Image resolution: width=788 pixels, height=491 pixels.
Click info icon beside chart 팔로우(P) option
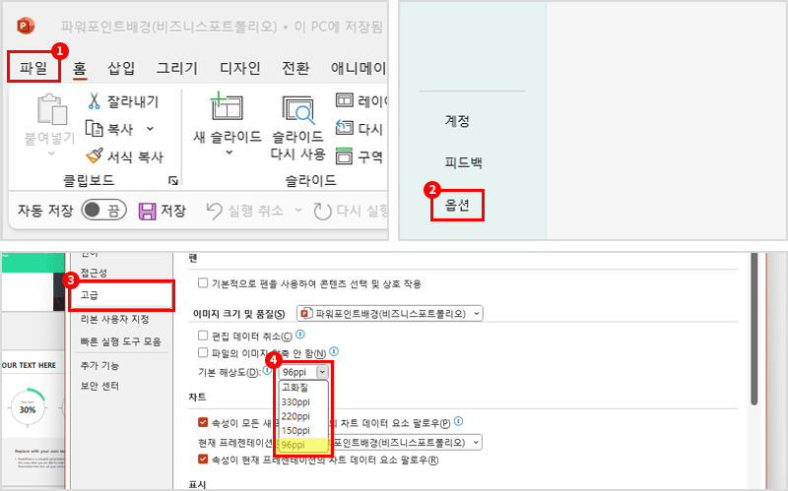click(458, 421)
